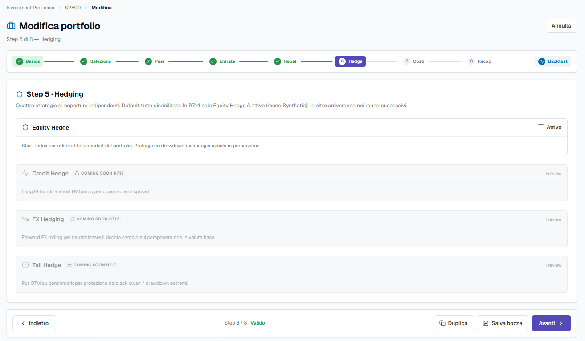The image size is (585, 341).
Task: Click the number 7 badge for Costi
Action: [407, 61]
